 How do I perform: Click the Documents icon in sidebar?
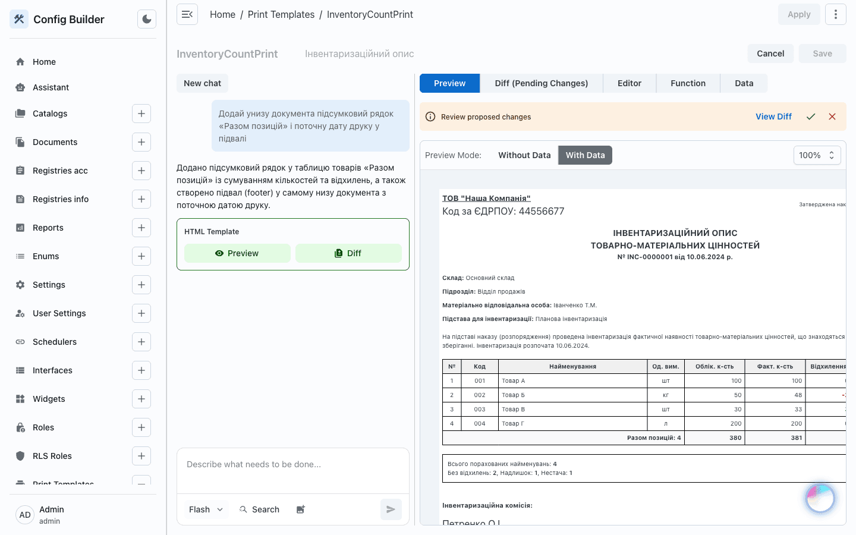point(20,142)
